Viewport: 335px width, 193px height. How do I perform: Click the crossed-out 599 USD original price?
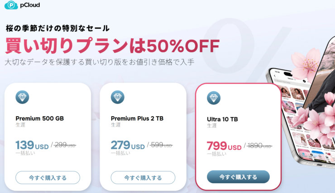(161, 145)
